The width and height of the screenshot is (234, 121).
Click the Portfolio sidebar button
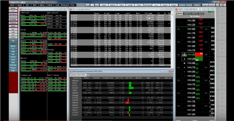pyautogui.click(x=13, y=20)
